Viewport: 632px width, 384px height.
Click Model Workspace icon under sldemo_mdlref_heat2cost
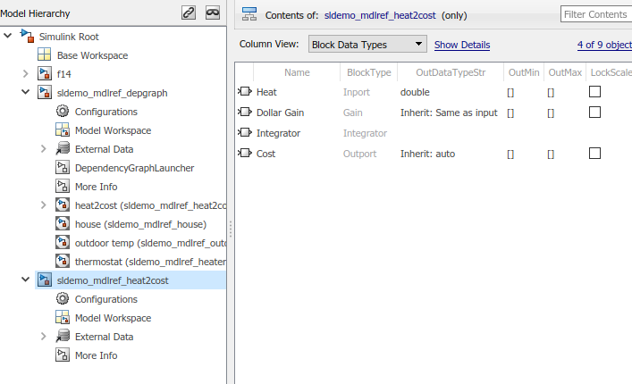click(x=63, y=318)
